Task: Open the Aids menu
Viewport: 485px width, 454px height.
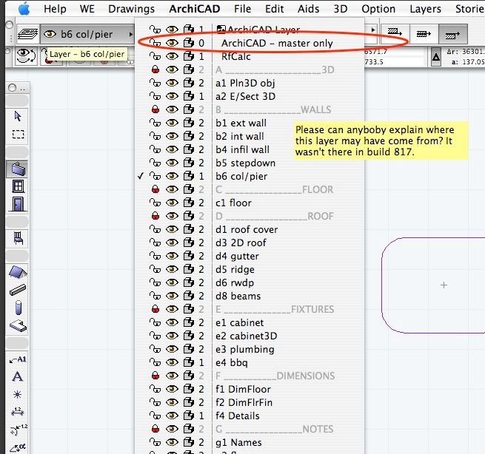Action: point(308,9)
